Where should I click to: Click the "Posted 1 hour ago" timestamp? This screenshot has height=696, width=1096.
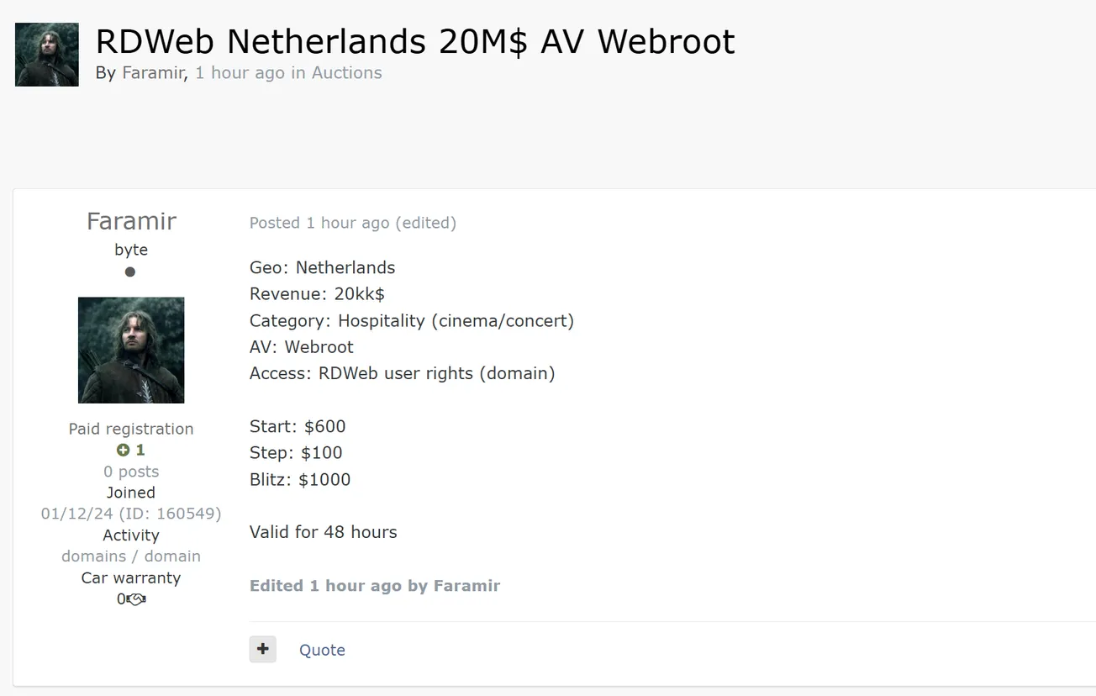coord(319,223)
